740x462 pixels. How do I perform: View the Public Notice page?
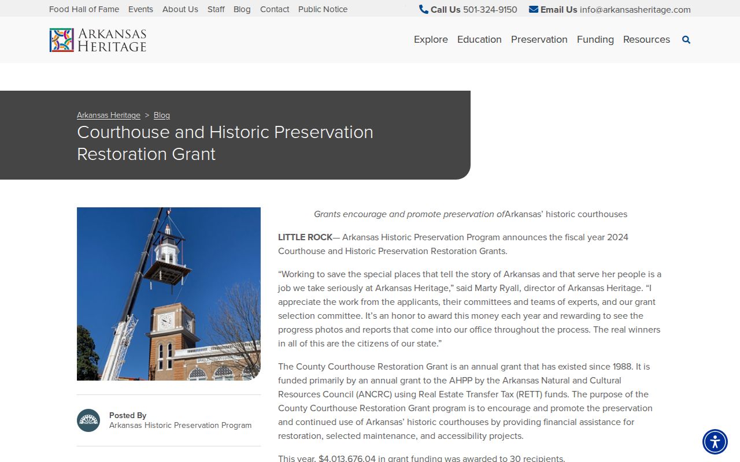pyautogui.click(x=323, y=9)
